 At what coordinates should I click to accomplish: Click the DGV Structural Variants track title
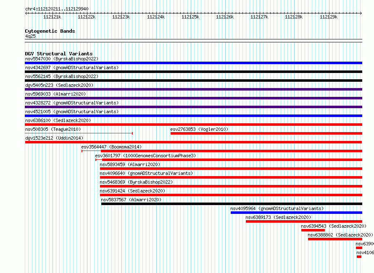click(x=59, y=54)
